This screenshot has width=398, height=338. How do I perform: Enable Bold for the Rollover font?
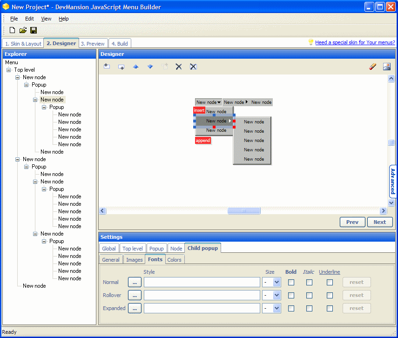pyautogui.click(x=291, y=295)
